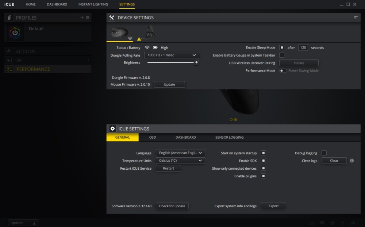Open Temperature Units dropdown
This screenshot has width=365, height=227.
point(180,161)
